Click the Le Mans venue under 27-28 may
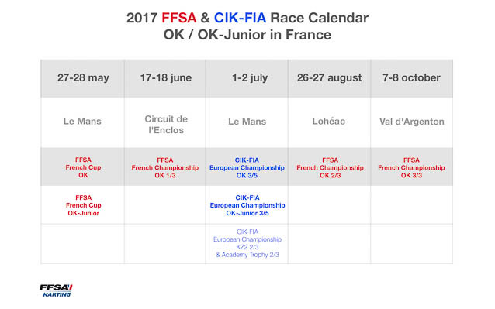Viewport: 495px width, 309px height. [x=82, y=122]
